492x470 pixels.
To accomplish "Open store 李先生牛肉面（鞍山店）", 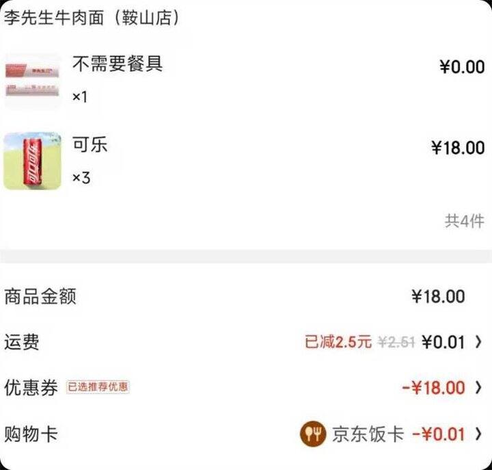I will [92, 17].
